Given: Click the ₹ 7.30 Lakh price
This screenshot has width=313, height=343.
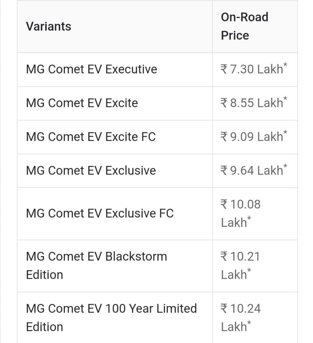Looking at the screenshot, I should tap(251, 70).
